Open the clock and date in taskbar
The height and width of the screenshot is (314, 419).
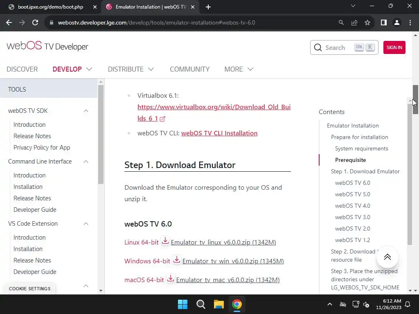point(389,304)
